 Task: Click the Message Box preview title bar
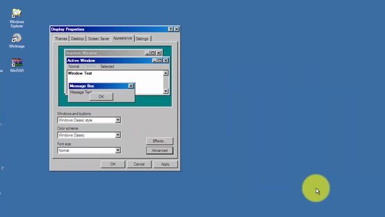[x=102, y=86]
